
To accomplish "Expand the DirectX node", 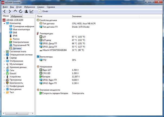I will point(4,73).
